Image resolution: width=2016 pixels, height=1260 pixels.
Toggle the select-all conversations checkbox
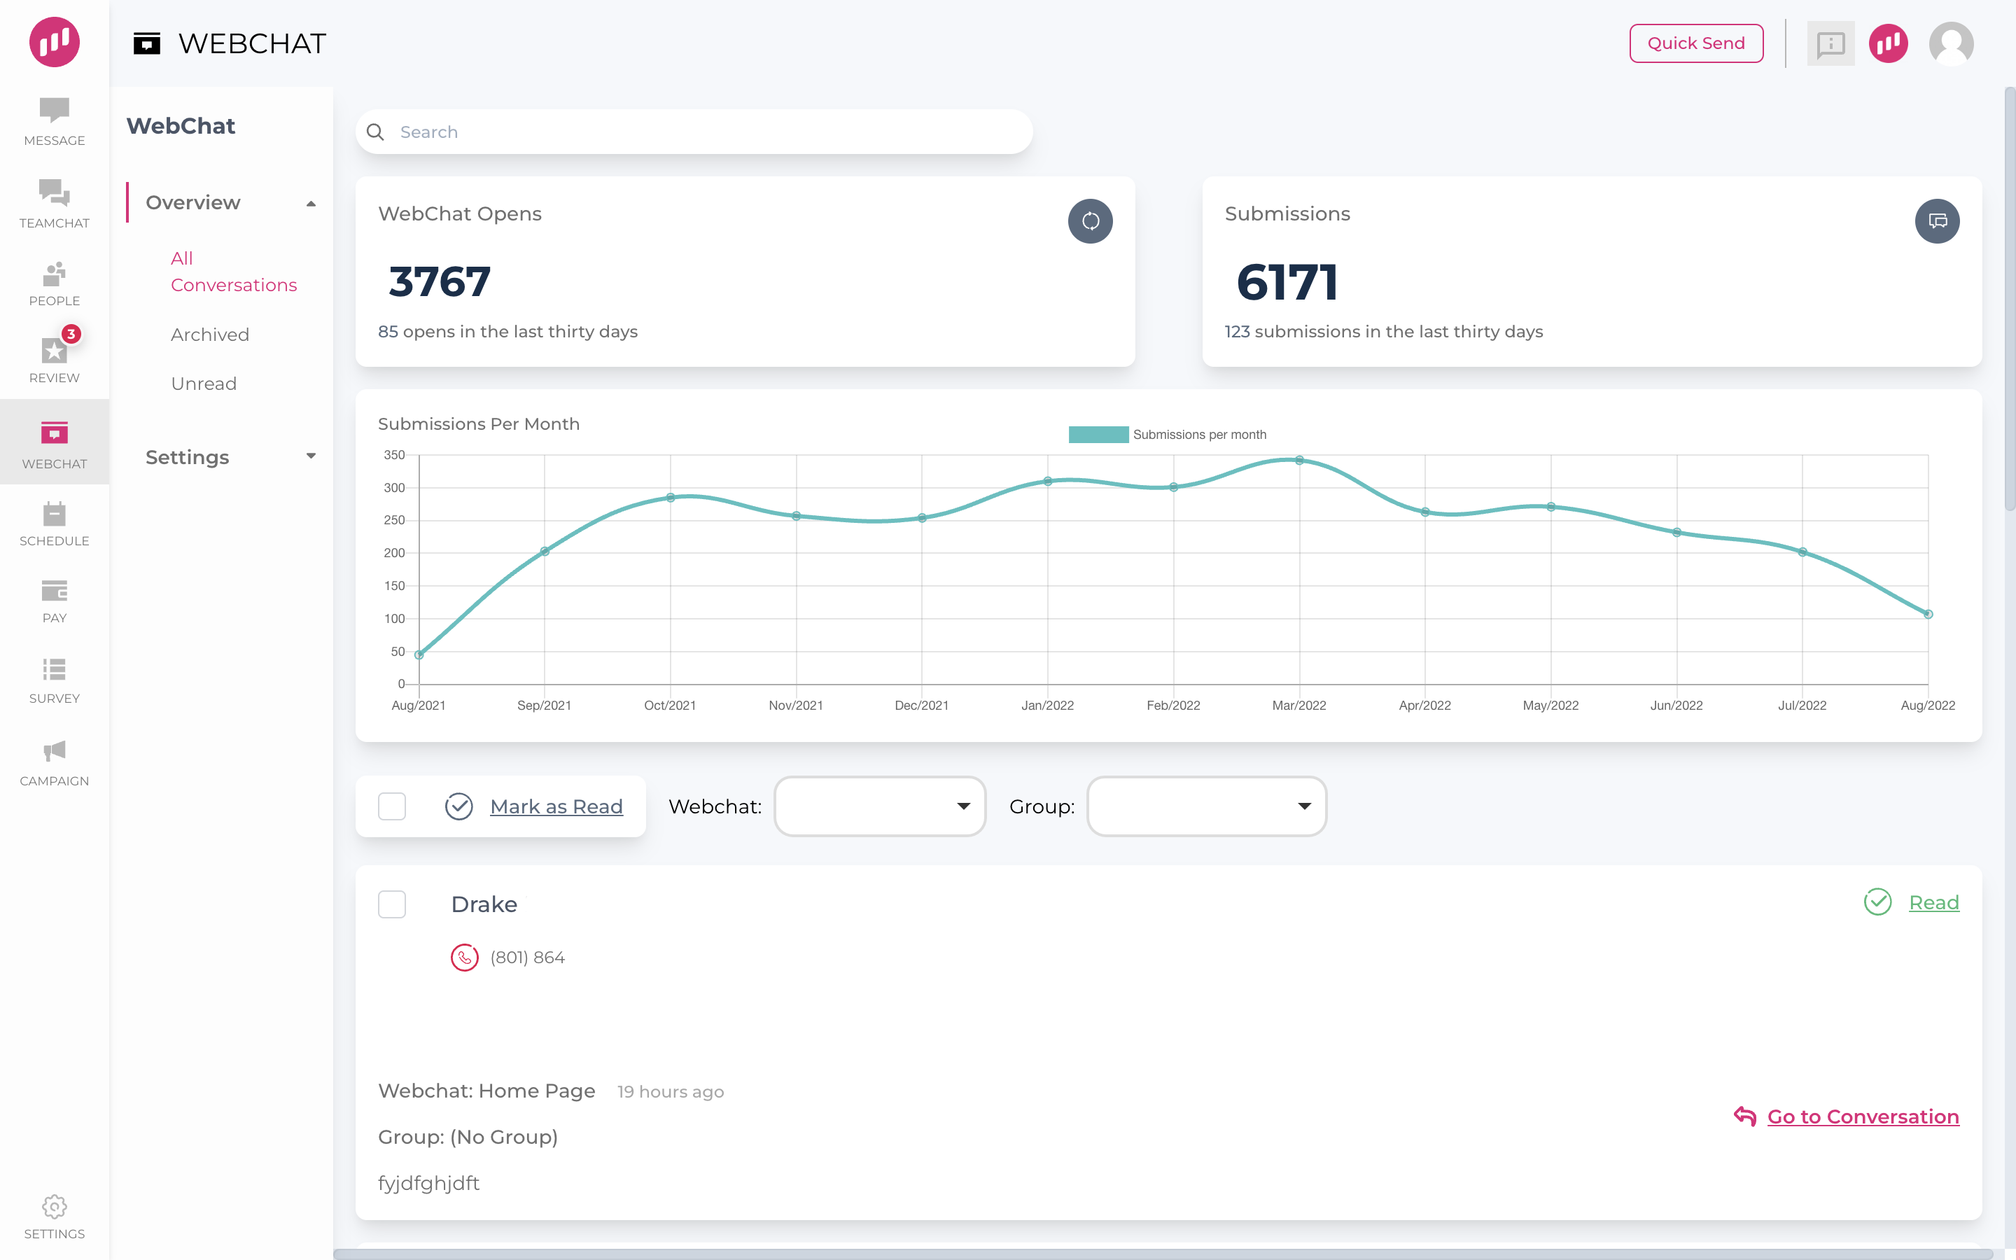(392, 806)
